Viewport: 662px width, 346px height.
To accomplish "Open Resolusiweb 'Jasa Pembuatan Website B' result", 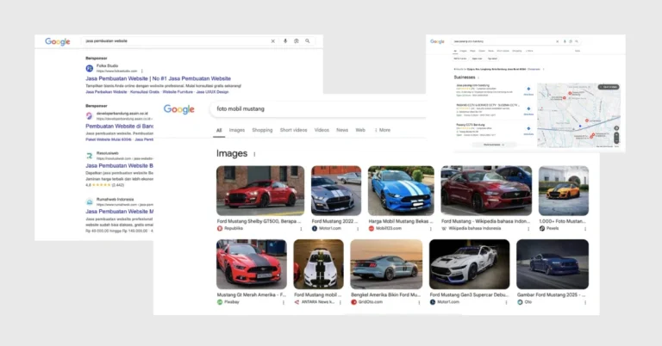I will [x=120, y=165].
